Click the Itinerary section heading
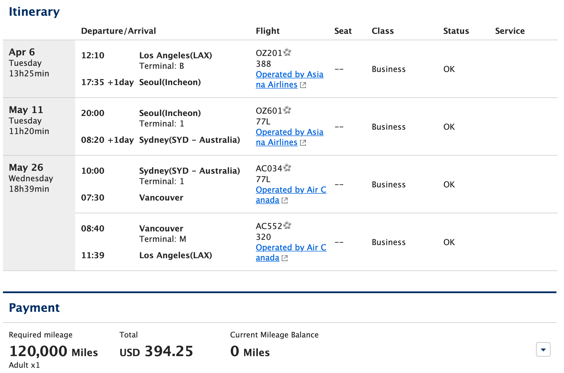 [34, 12]
